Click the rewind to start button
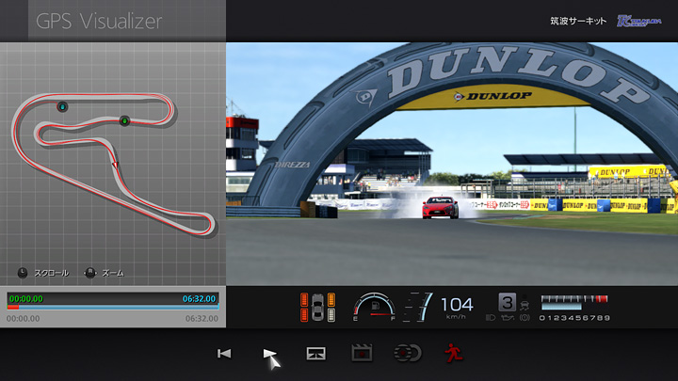 [x=224, y=354]
